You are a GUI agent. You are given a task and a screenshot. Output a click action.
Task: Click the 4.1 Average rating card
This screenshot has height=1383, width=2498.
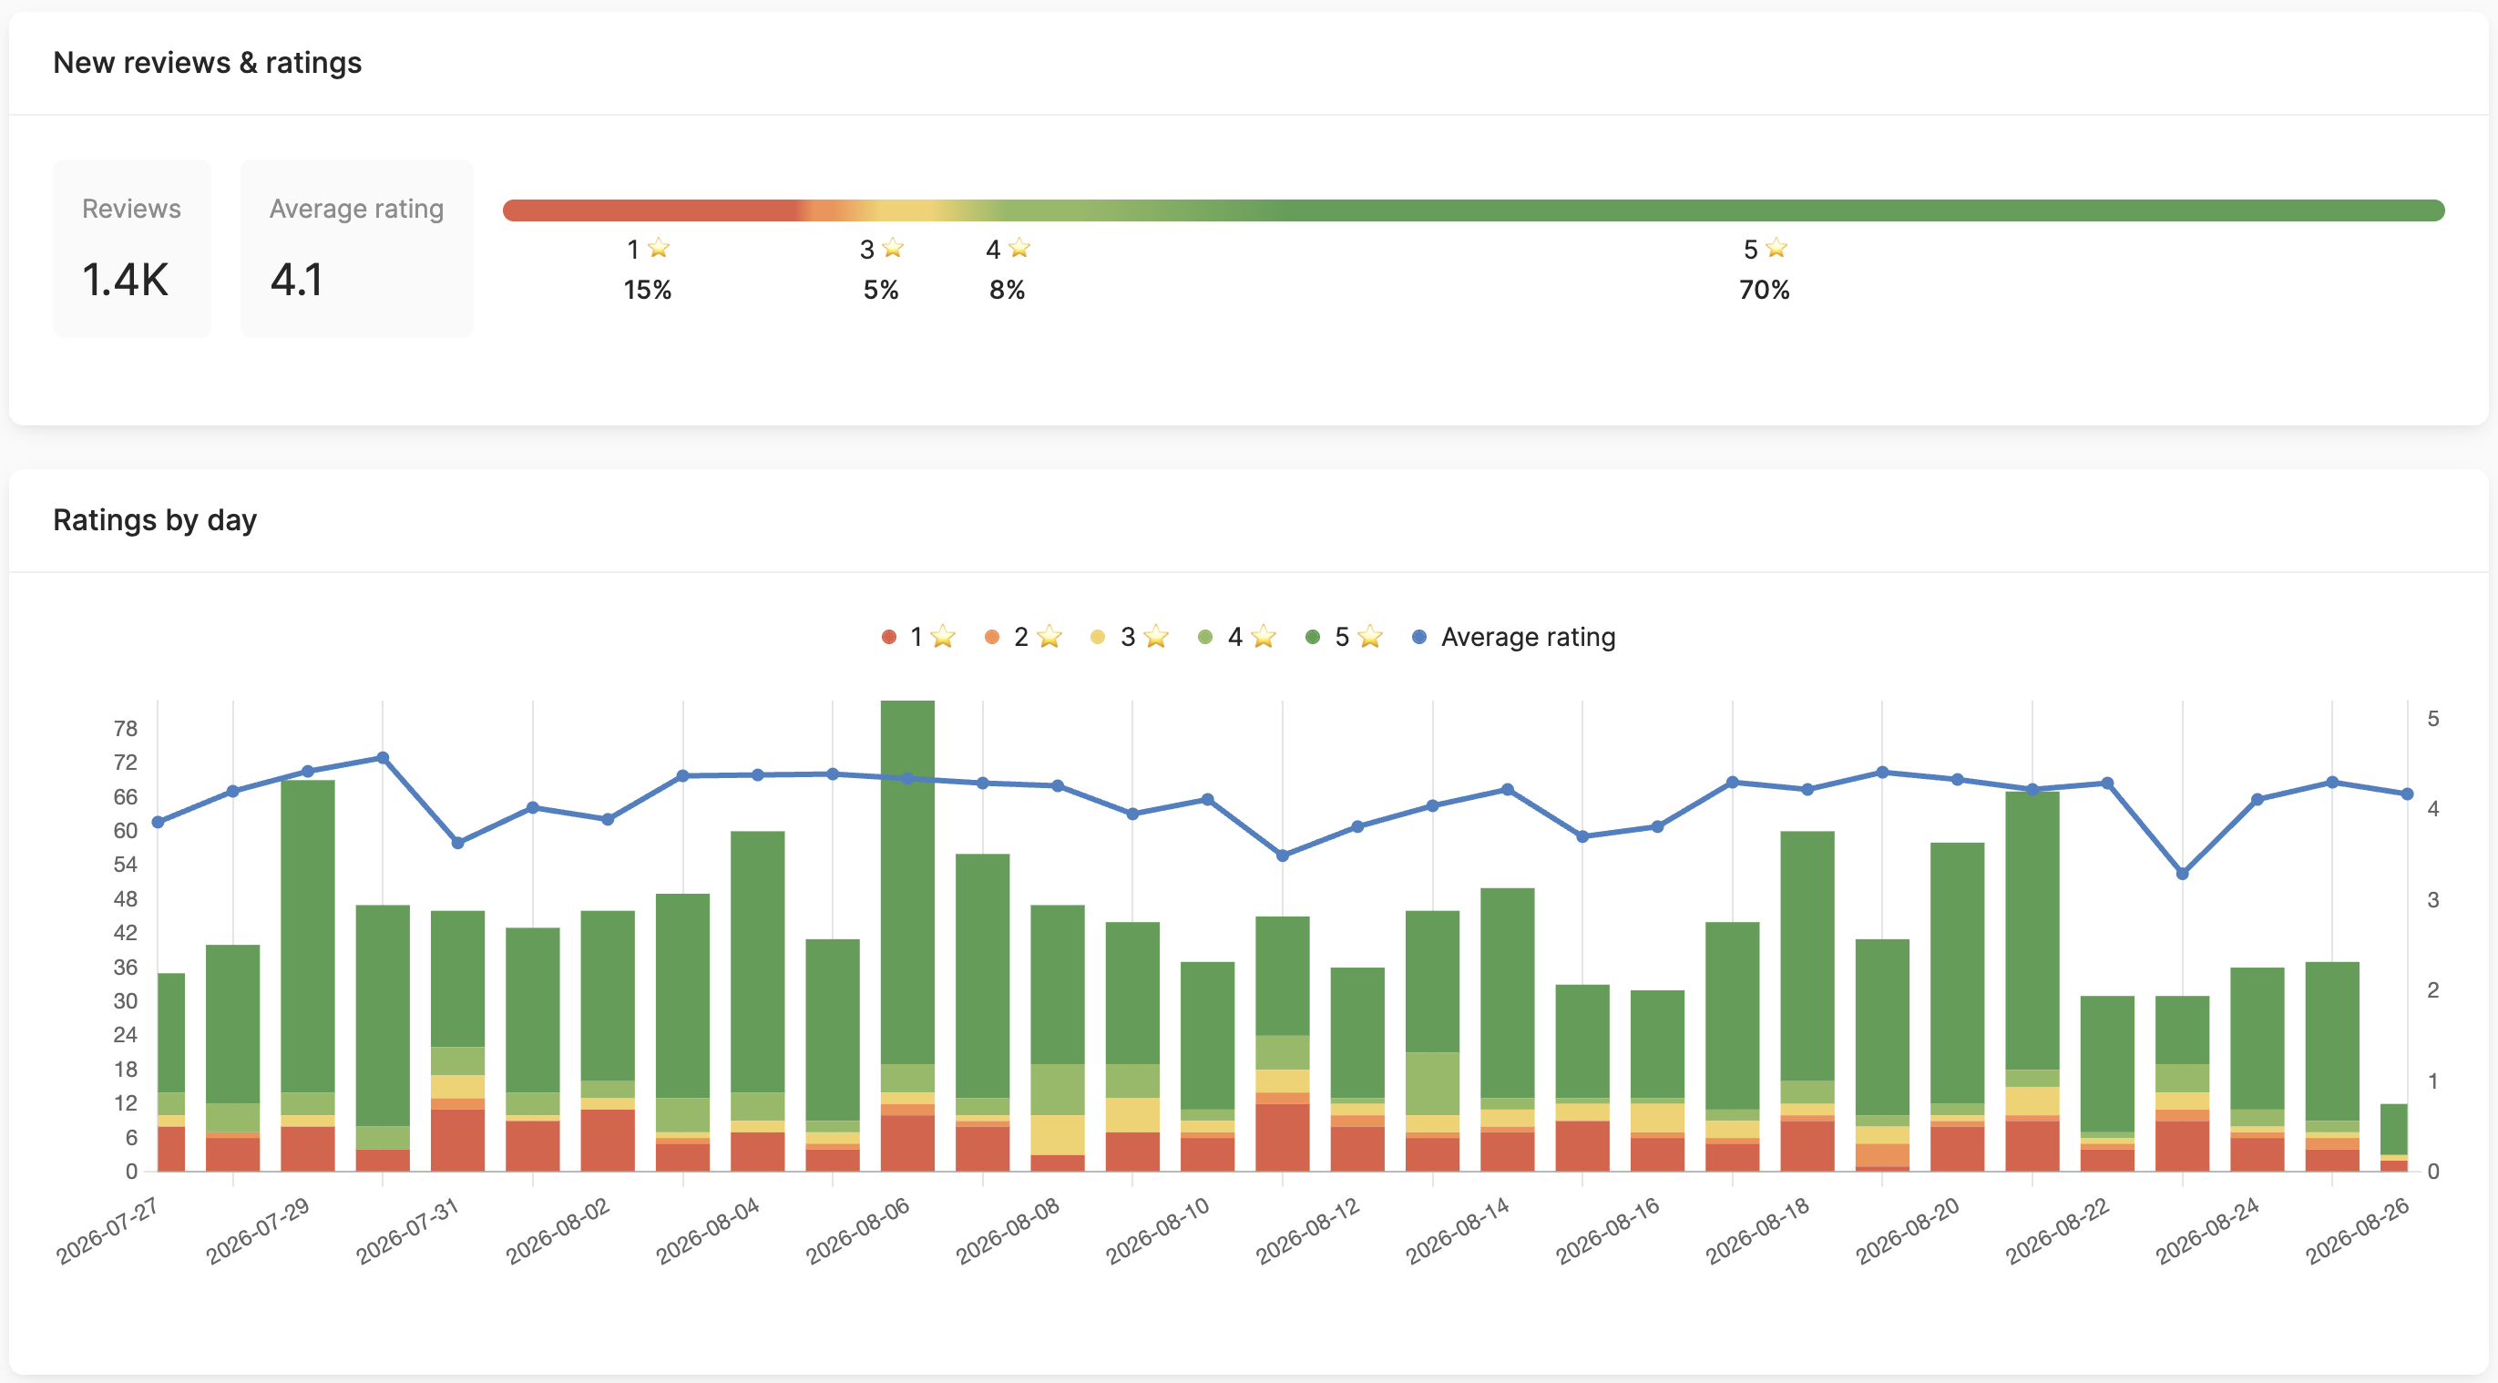click(x=357, y=249)
